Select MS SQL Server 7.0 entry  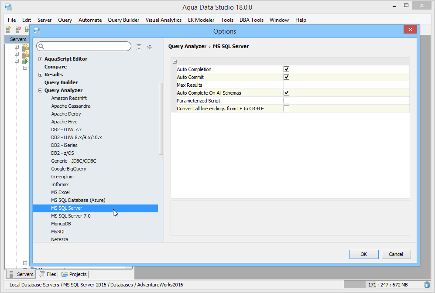click(71, 216)
